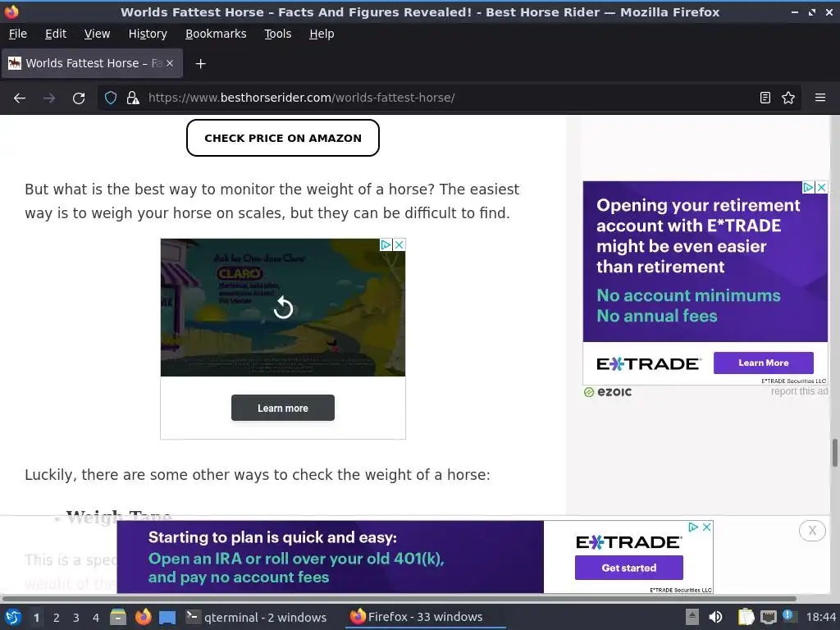This screenshot has height=630, width=840.
Task: Open AdChoices icon on bottom banner
Action: pyautogui.click(x=693, y=527)
